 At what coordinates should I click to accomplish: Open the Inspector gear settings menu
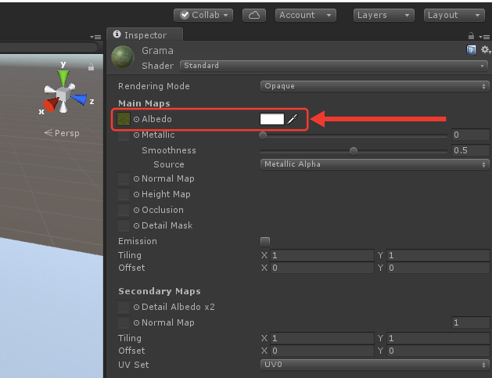point(486,49)
